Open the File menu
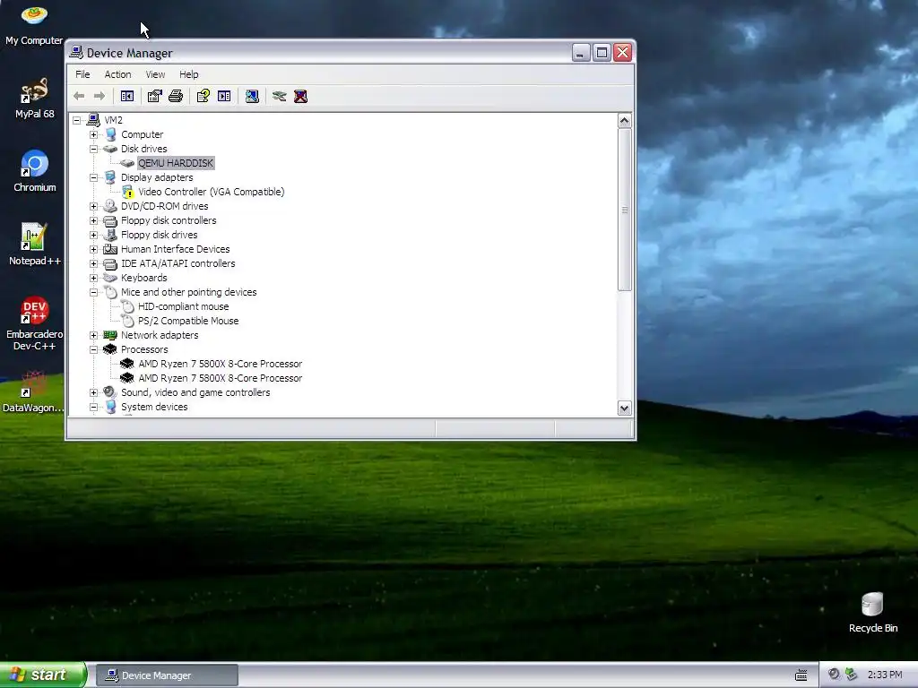The width and height of the screenshot is (918, 688). pos(82,74)
